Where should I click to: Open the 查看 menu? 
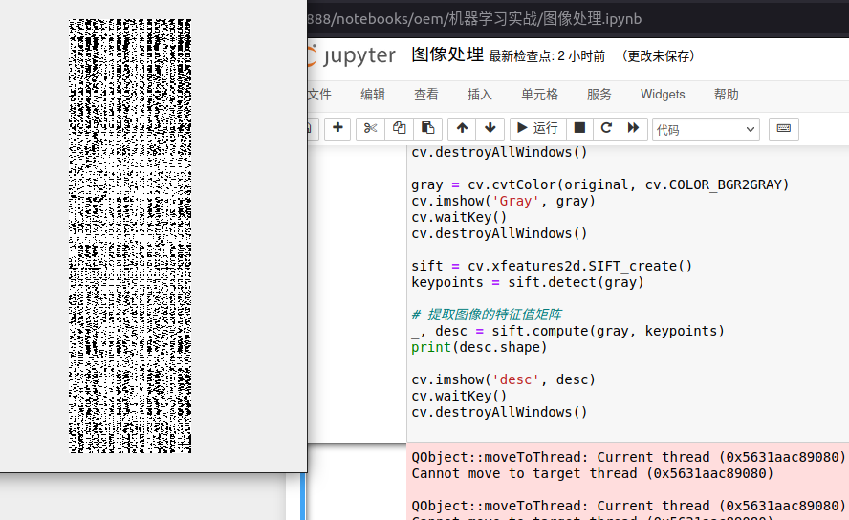[x=426, y=95]
